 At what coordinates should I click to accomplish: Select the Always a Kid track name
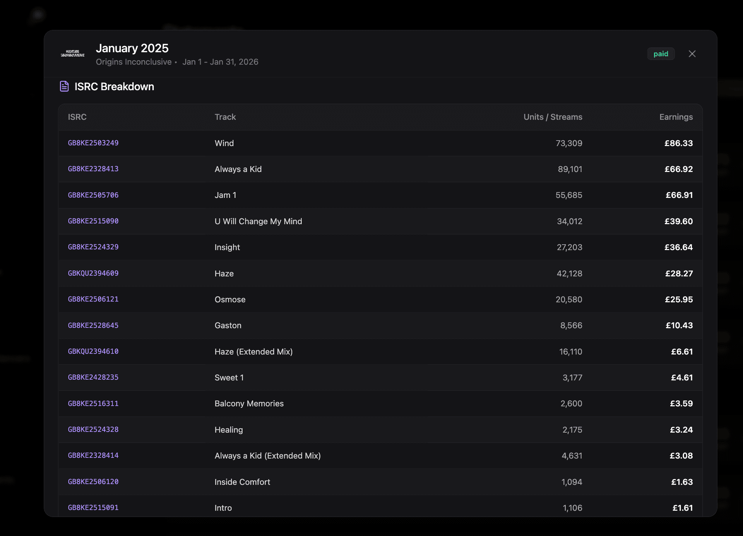(x=238, y=169)
